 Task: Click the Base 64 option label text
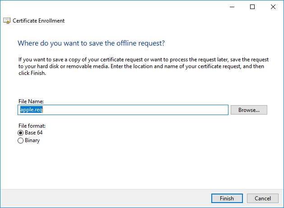coord(34,133)
